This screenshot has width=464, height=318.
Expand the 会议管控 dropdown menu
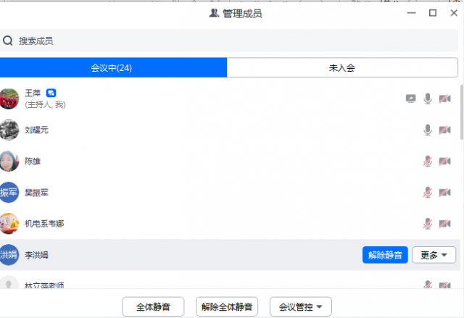pos(301,306)
